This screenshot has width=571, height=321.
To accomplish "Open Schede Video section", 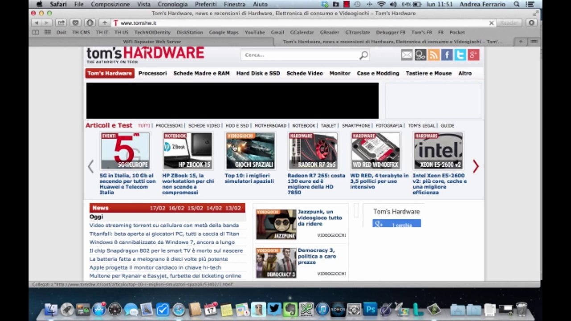I will point(305,73).
